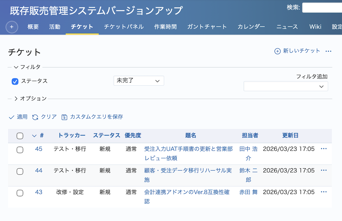The width and height of the screenshot is (342, 221).
Task: Open the フィルタ追加 dropdown
Action: (x=286, y=86)
